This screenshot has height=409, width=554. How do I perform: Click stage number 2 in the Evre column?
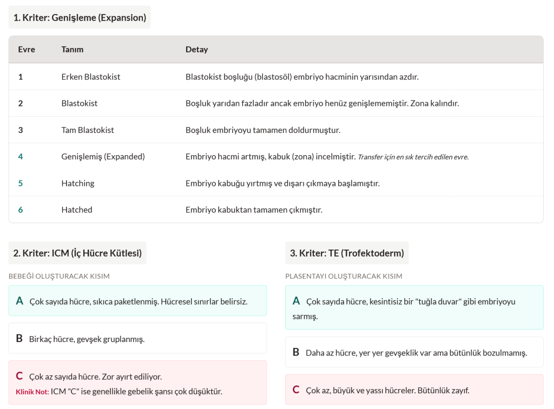(x=21, y=103)
